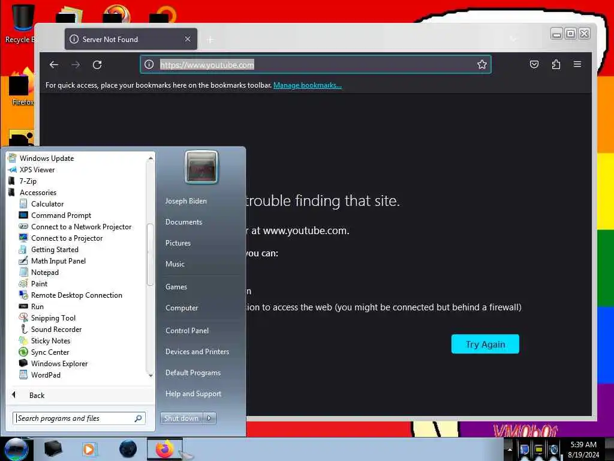The image size is (614, 461).
Task: Open the Firefox extensions puzzle icon
Action: coord(556,64)
